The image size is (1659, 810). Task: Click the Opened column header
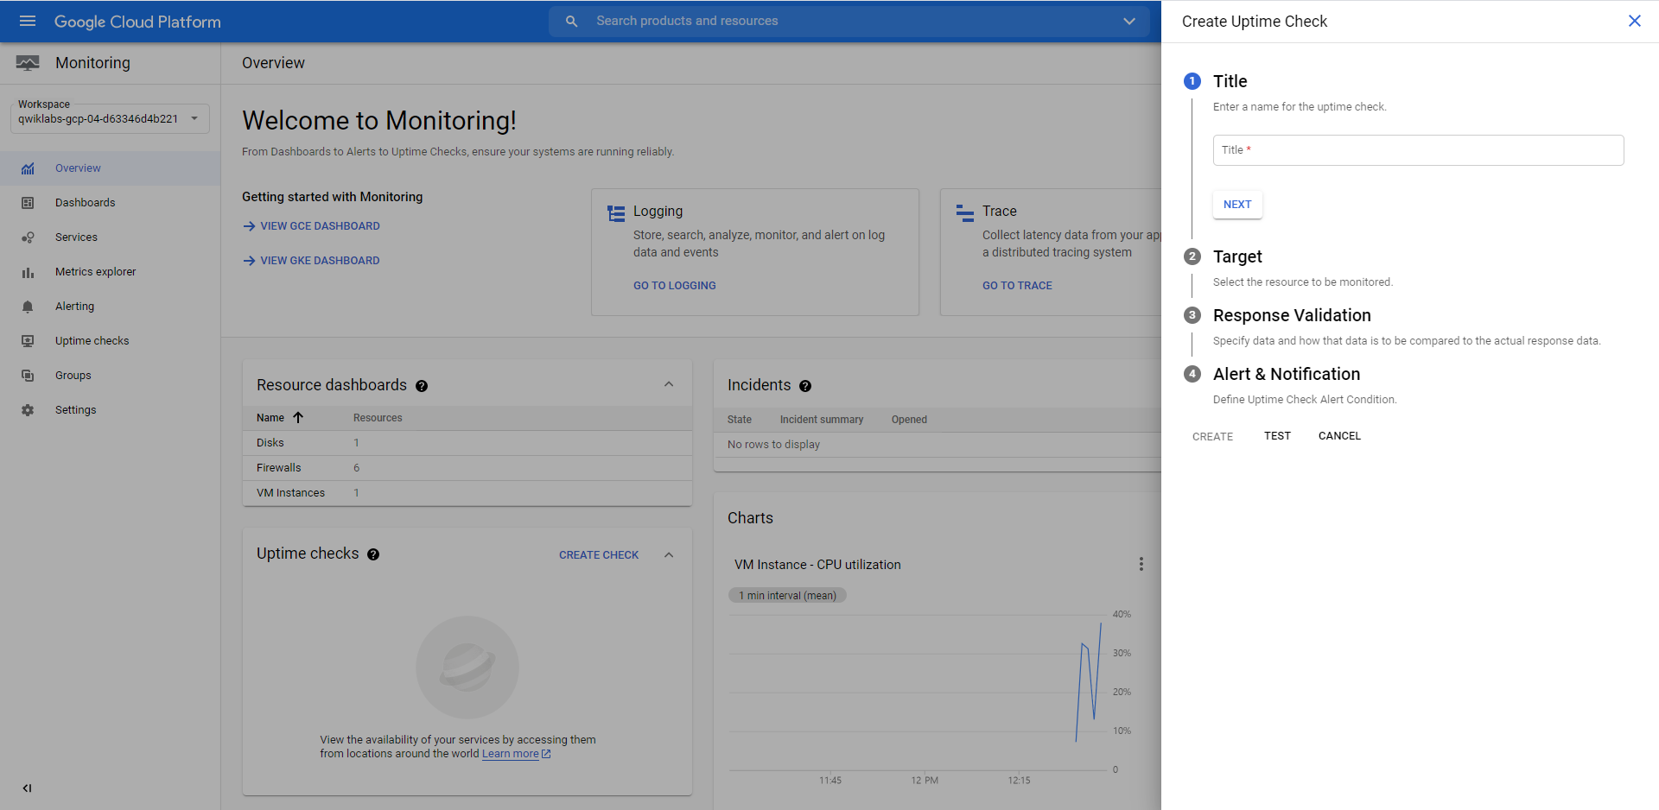pyautogui.click(x=909, y=420)
